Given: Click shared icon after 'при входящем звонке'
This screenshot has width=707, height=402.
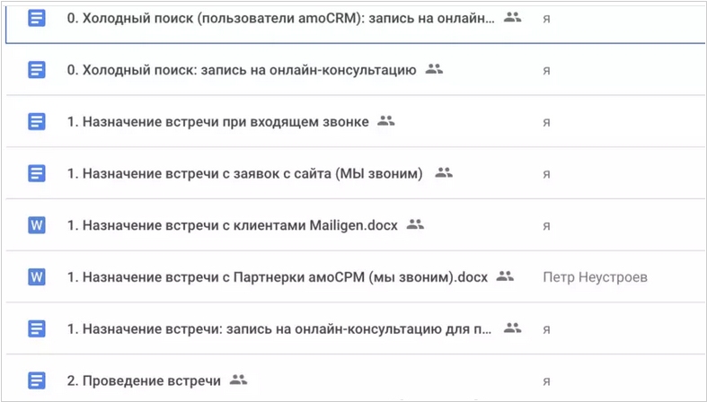Looking at the screenshot, I should click(x=386, y=120).
